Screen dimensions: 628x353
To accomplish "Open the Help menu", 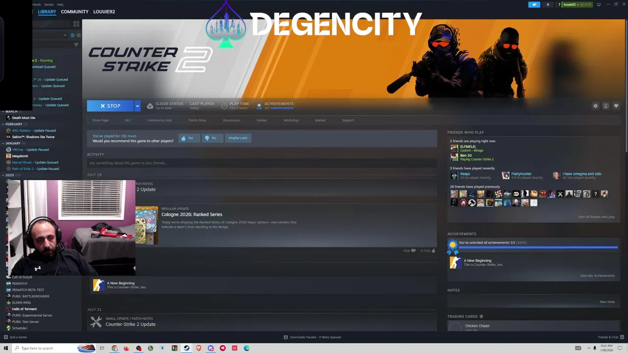I will 60,4.
